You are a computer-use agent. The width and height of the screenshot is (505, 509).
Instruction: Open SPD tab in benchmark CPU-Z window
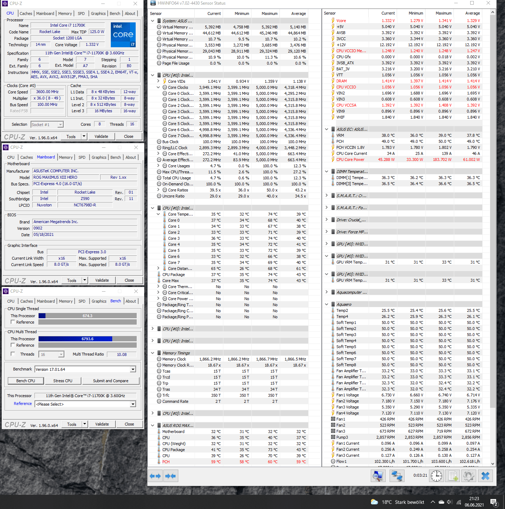point(82,301)
